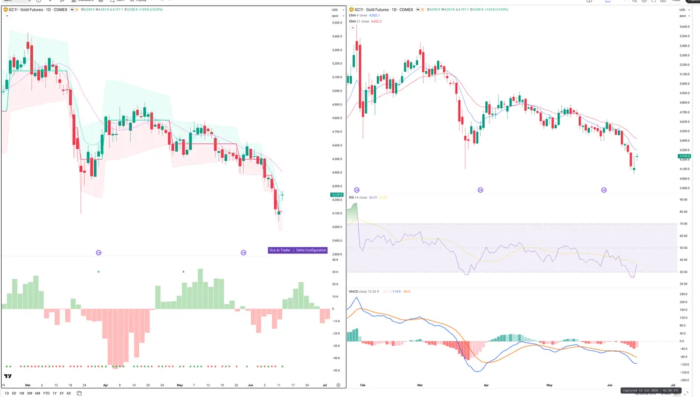The image size is (700, 397).
Task: Select the 1M time range
Action: tap(22, 393)
